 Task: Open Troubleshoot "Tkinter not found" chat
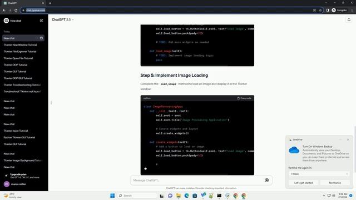coord(22,92)
